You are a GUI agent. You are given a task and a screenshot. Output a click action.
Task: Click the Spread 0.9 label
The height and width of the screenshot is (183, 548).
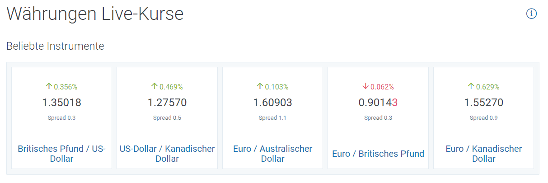coord(483,118)
